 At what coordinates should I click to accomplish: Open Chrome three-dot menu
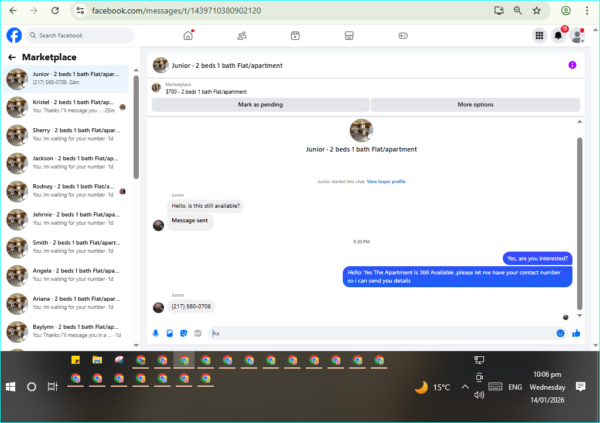[587, 11]
